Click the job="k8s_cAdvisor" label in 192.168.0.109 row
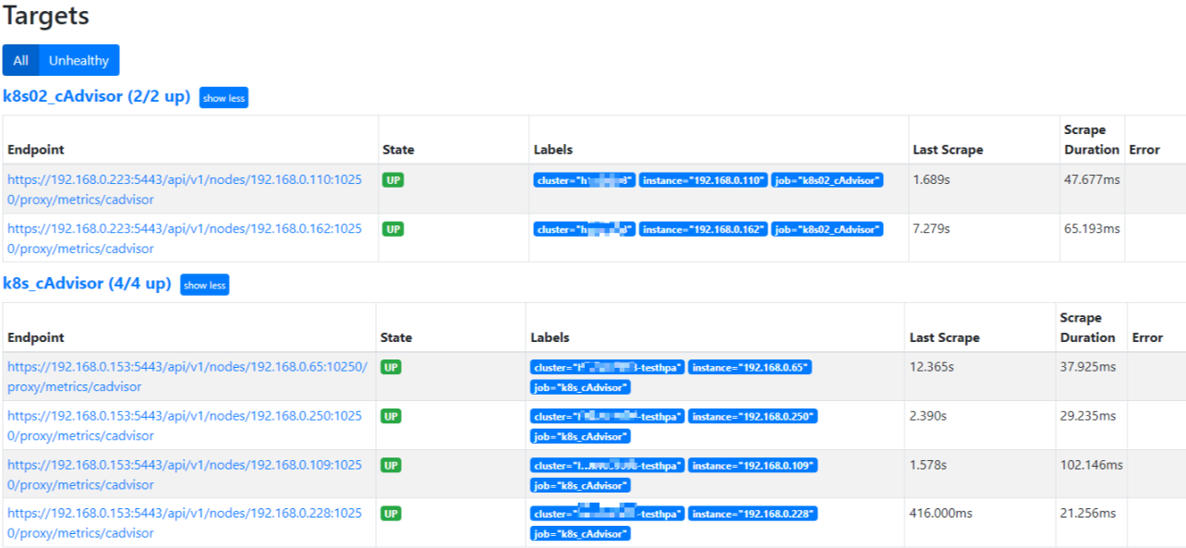This screenshot has width=1186, height=548. 580,485
